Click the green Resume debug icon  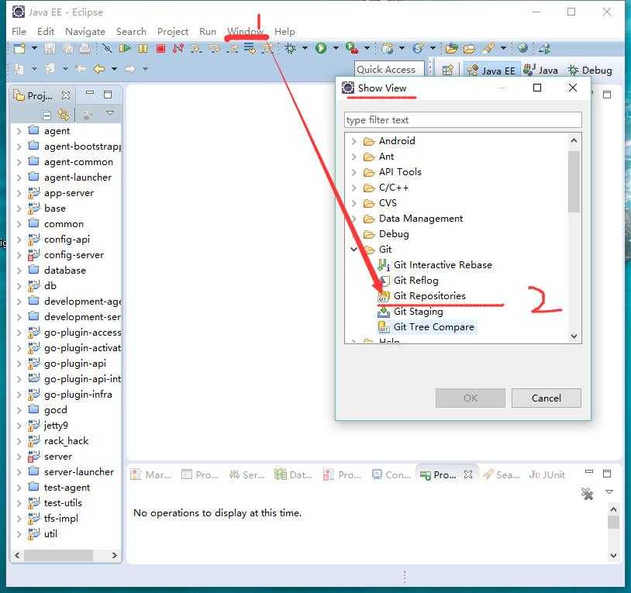[125, 49]
